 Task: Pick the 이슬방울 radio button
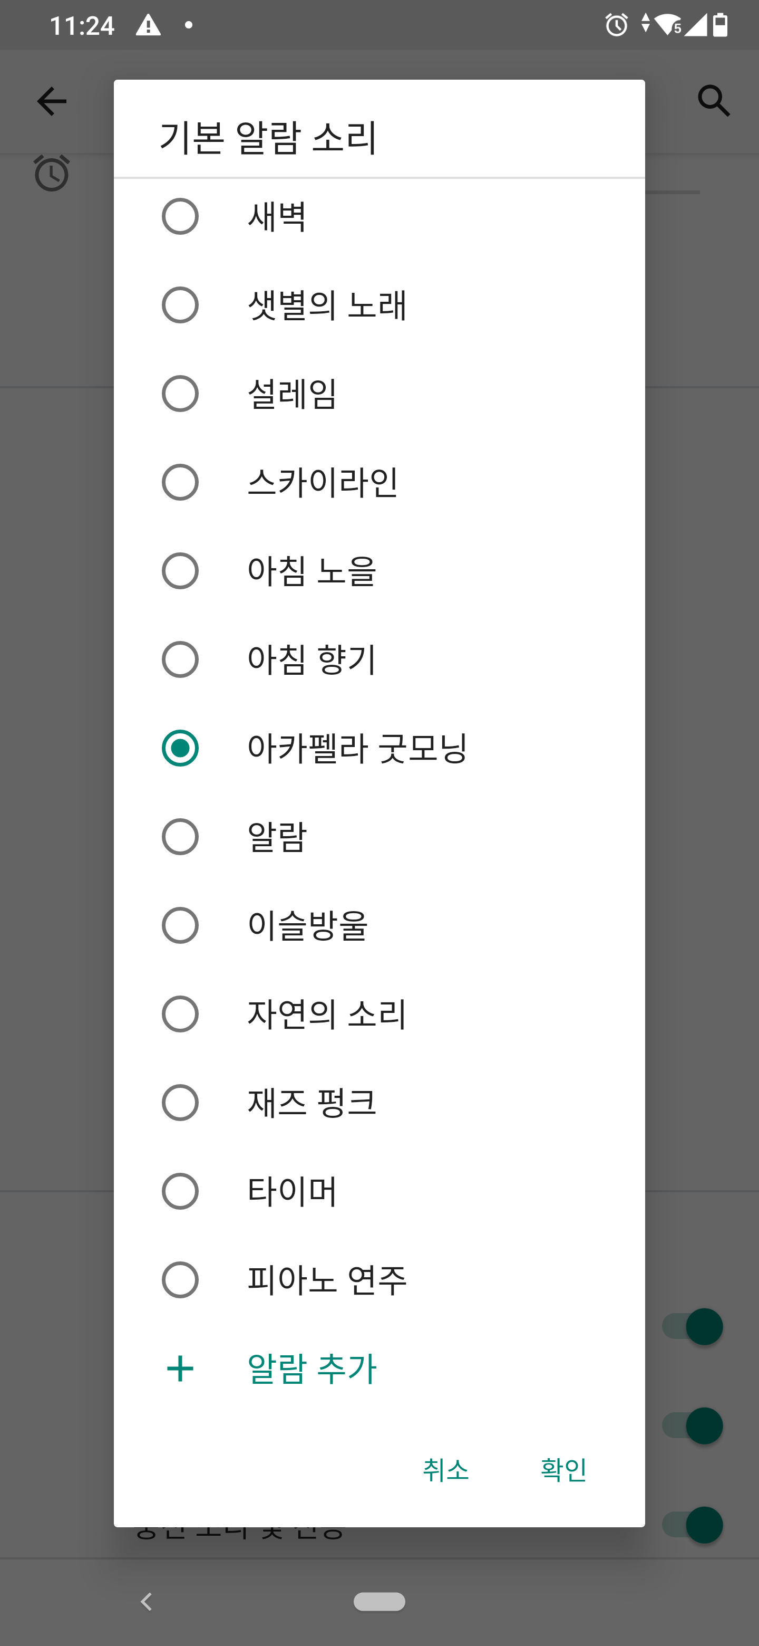click(x=180, y=925)
